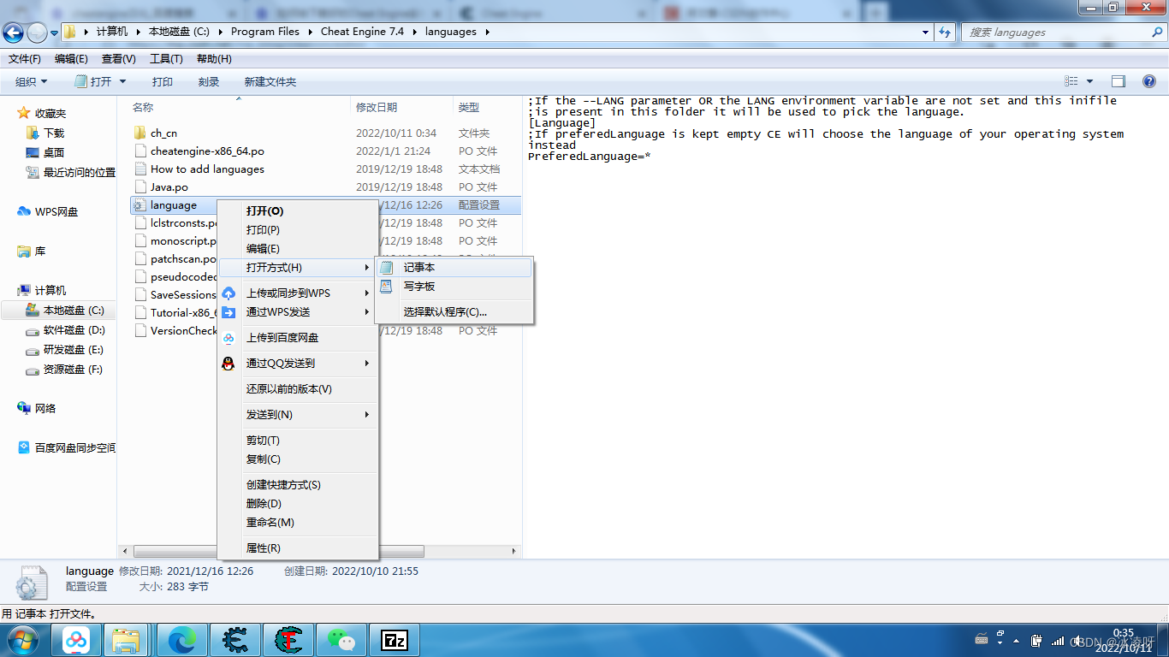This screenshot has height=657, width=1169.
Task: Open Windows Explorer from the taskbar
Action: pos(127,640)
